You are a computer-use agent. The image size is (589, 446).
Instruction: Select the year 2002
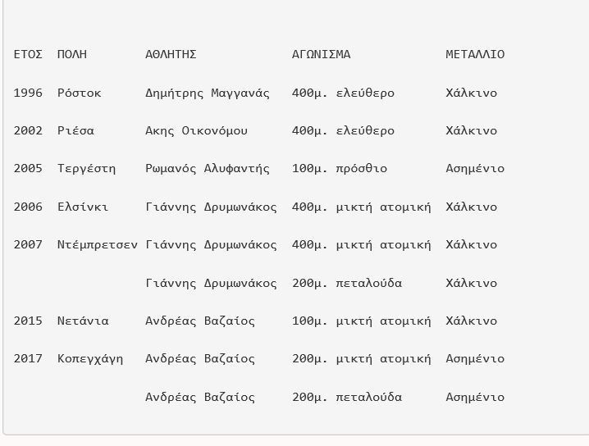point(28,131)
